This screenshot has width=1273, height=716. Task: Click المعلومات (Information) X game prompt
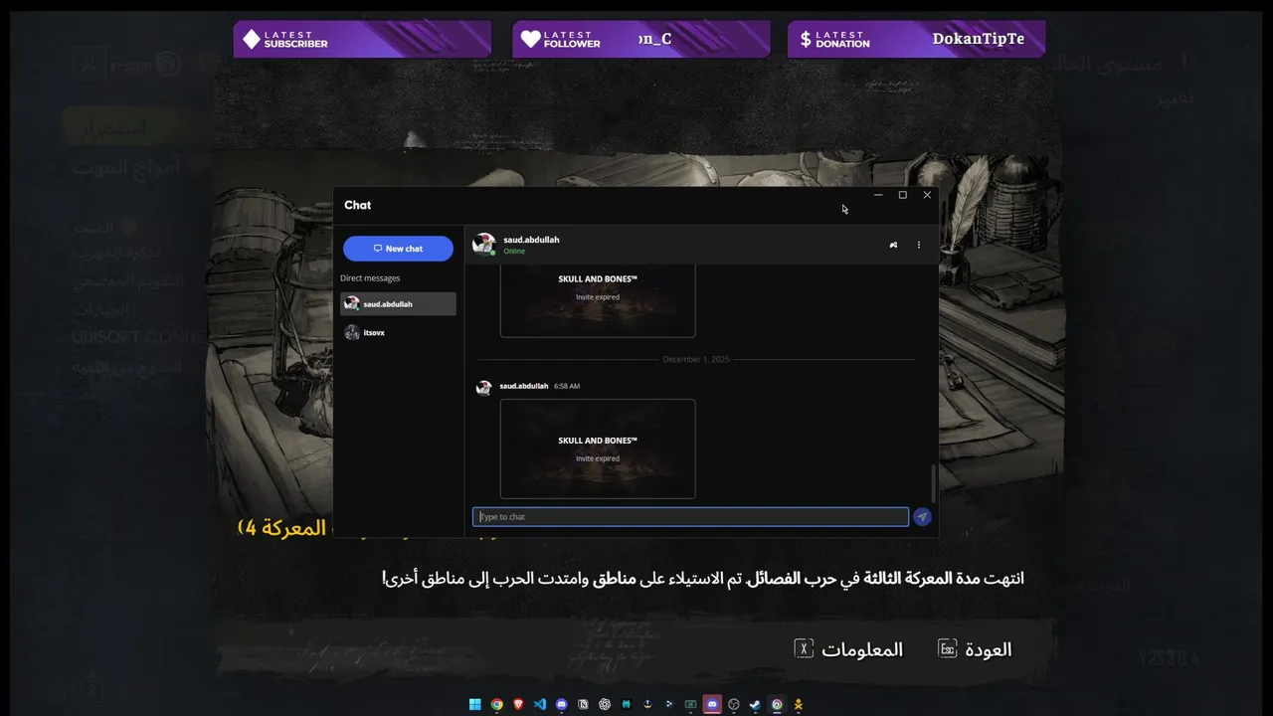[848, 649]
